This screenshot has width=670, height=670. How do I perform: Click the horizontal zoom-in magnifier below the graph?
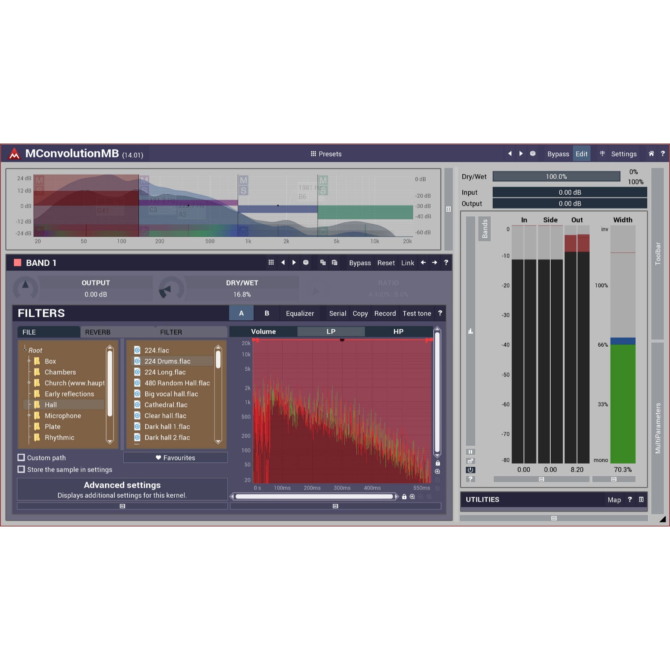pos(412,497)
